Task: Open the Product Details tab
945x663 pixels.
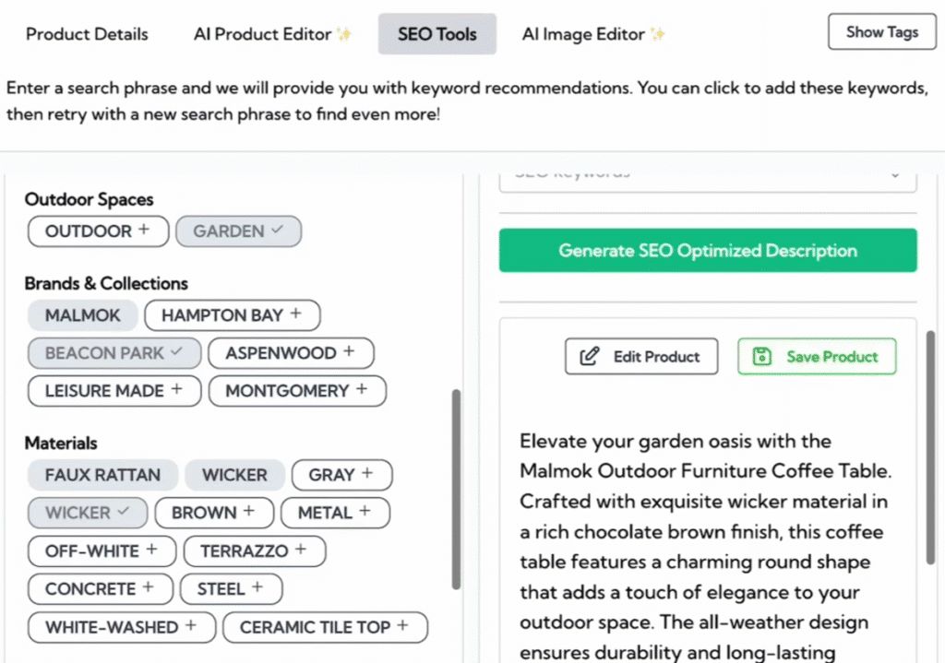Action: [x=87, y=34]
